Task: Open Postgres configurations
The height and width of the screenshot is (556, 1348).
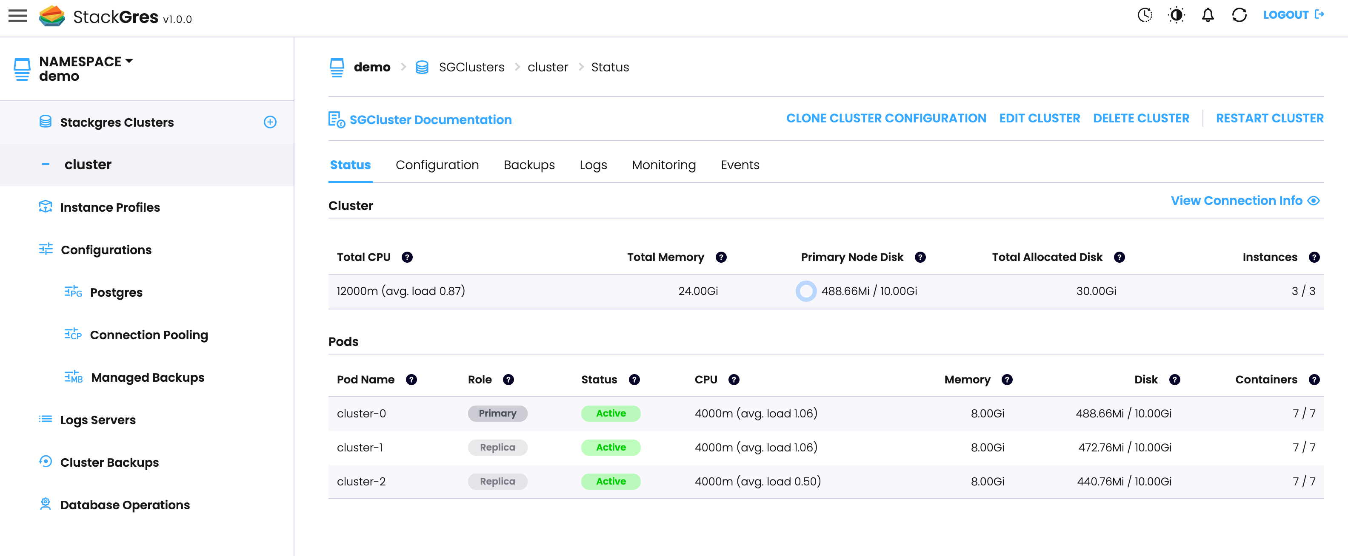Action: [x=116, y=292]
